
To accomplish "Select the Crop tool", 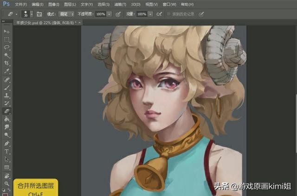I will pos(6,63).
